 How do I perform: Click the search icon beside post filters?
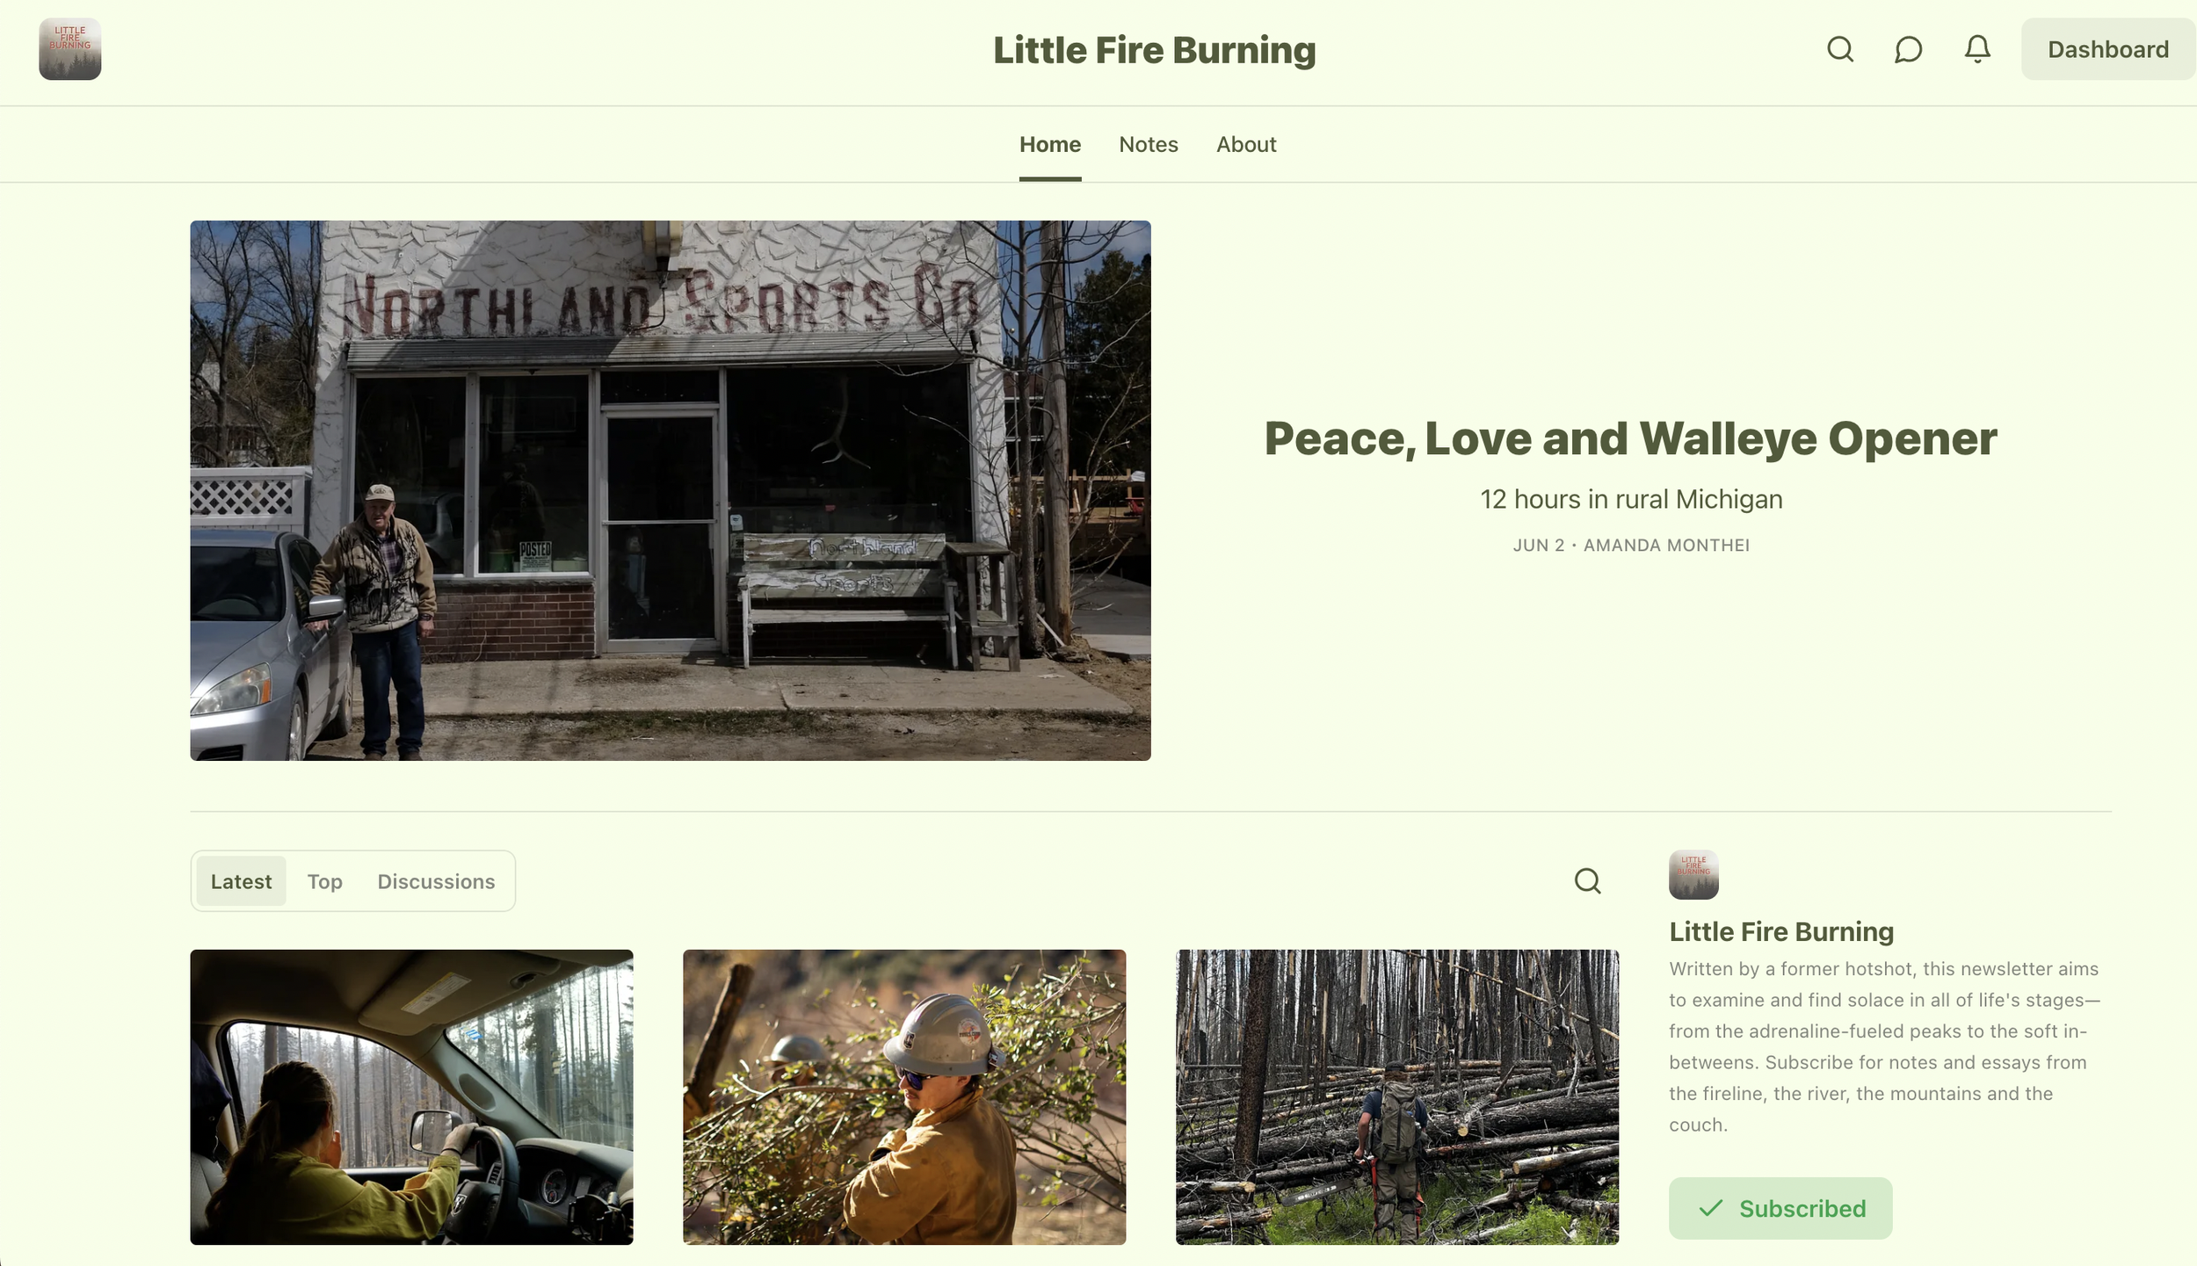1587,880
